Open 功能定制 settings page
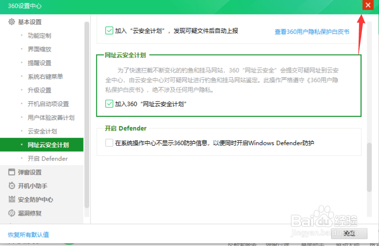This screenshot has width=379, height=246. coord(39,36)
